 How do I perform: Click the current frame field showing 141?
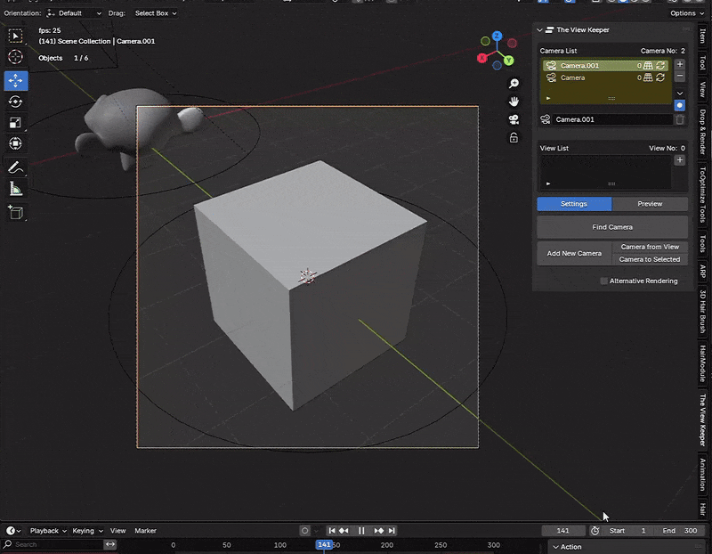[x=562, y=530]
